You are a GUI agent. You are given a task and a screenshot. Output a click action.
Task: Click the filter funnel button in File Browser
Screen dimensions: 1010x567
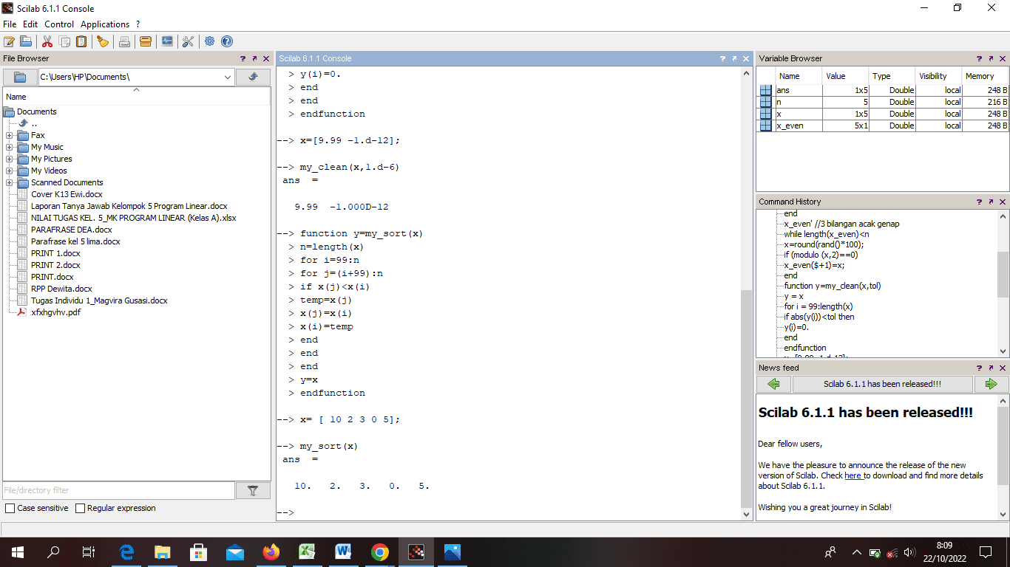tap(253, 490)
